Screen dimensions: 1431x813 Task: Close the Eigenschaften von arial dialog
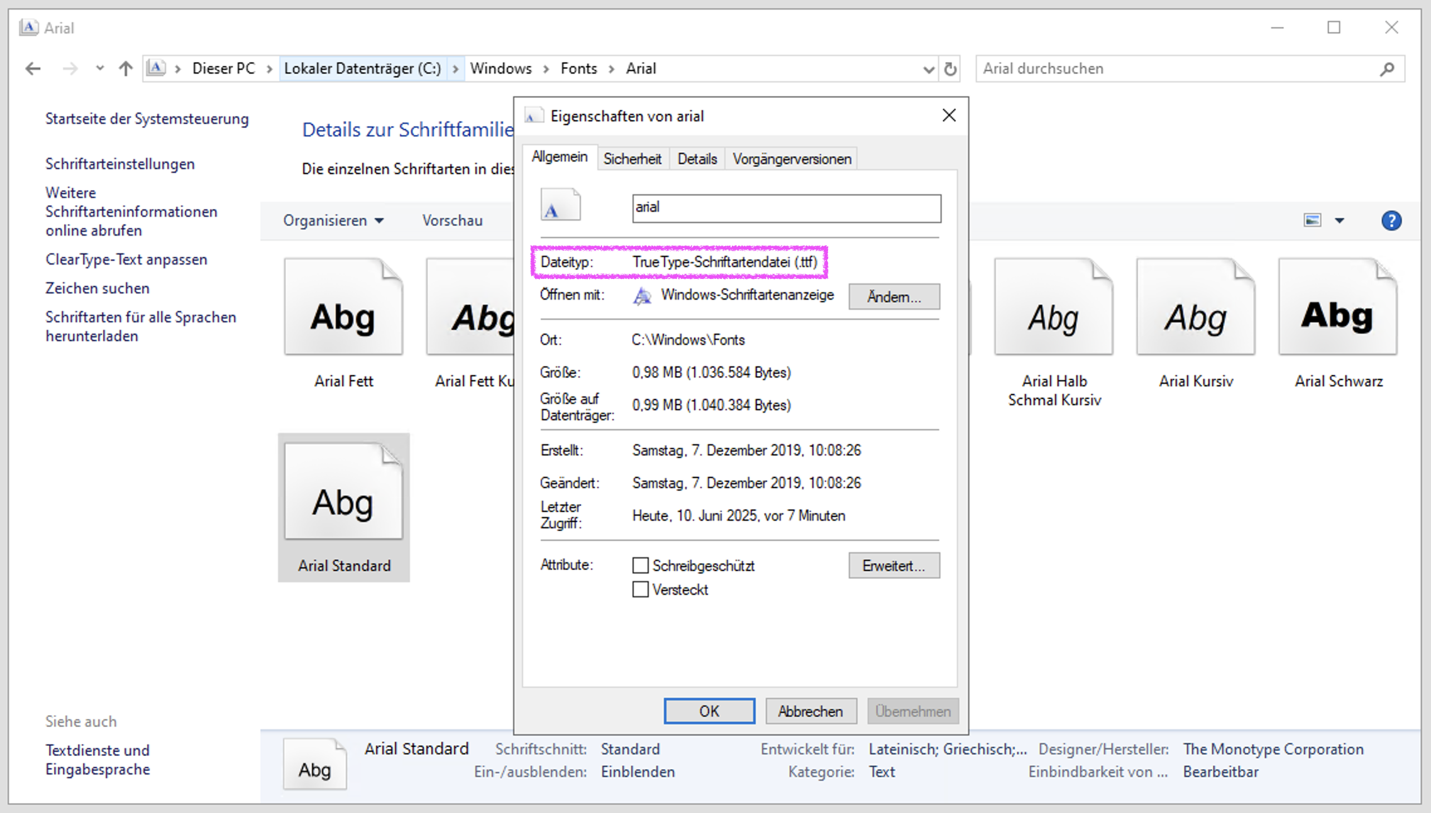pos(949,116)
